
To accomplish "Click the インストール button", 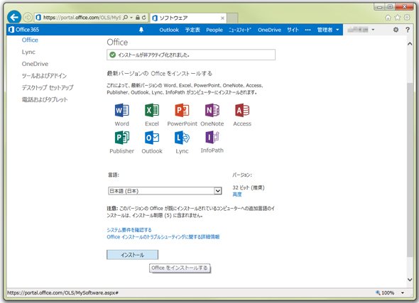I will click(132, 255).
